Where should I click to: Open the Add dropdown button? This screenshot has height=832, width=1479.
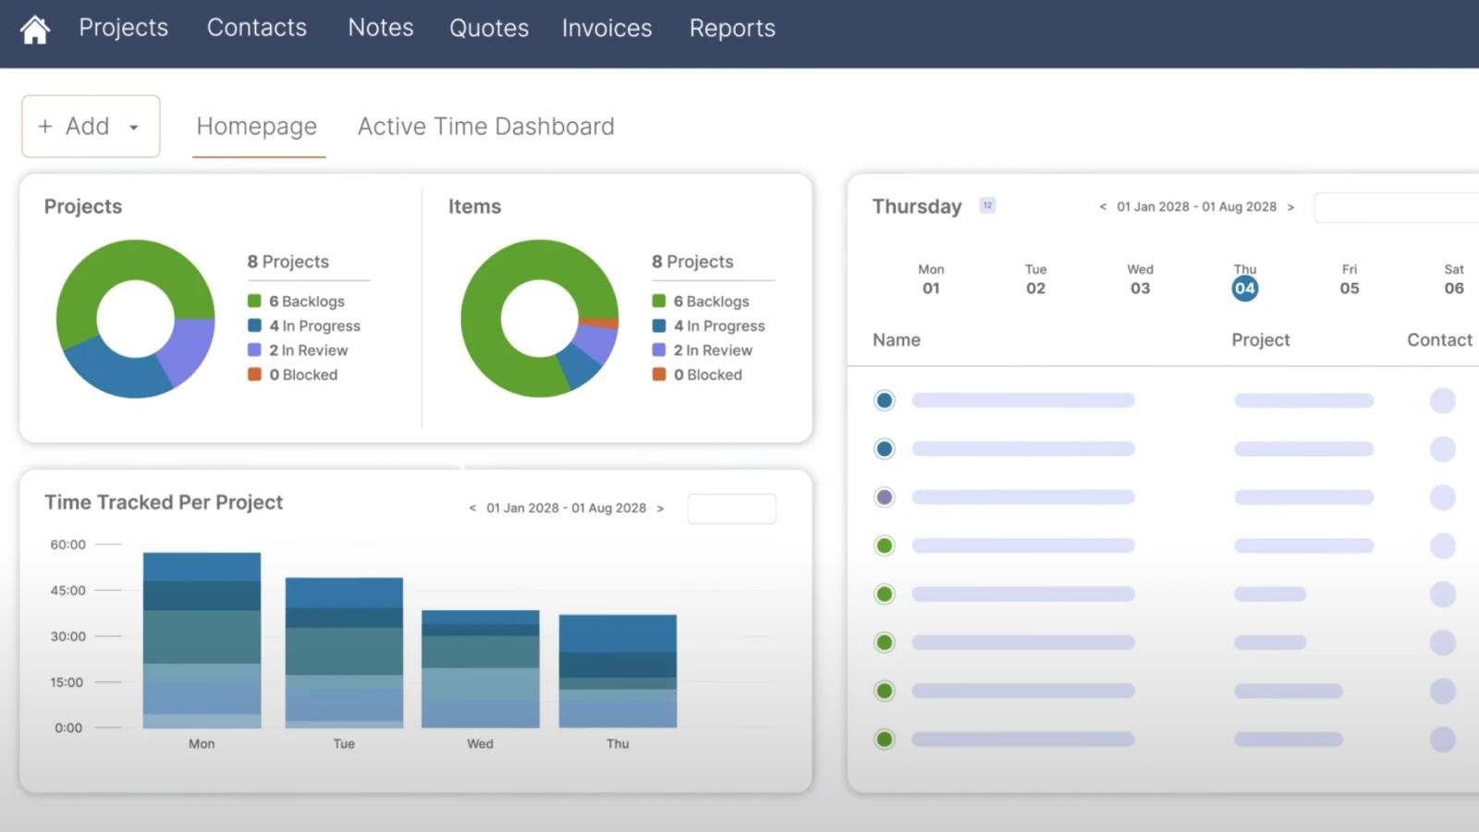point(91,126)
